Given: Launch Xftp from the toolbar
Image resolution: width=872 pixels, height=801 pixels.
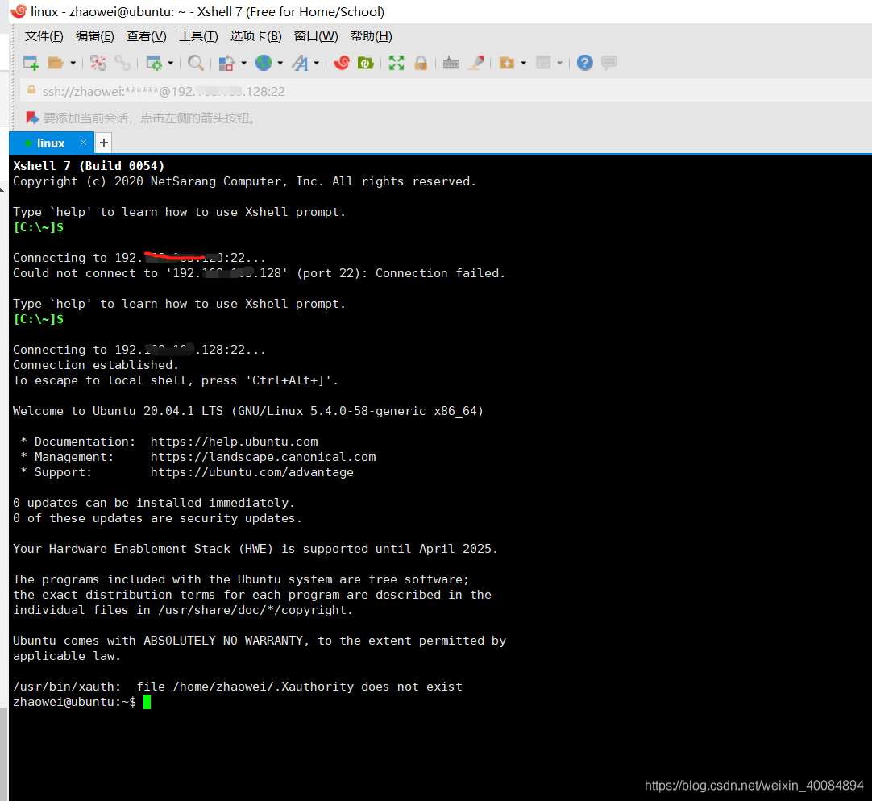Looking at the screenshot, I should [365, 62].
